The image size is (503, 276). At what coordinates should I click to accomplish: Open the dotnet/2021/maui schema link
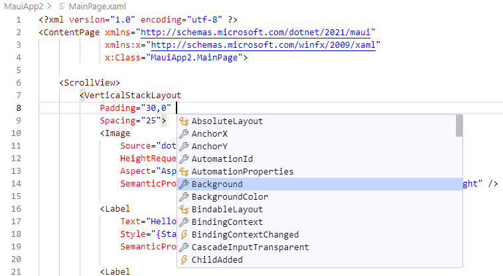pos(255,33)
